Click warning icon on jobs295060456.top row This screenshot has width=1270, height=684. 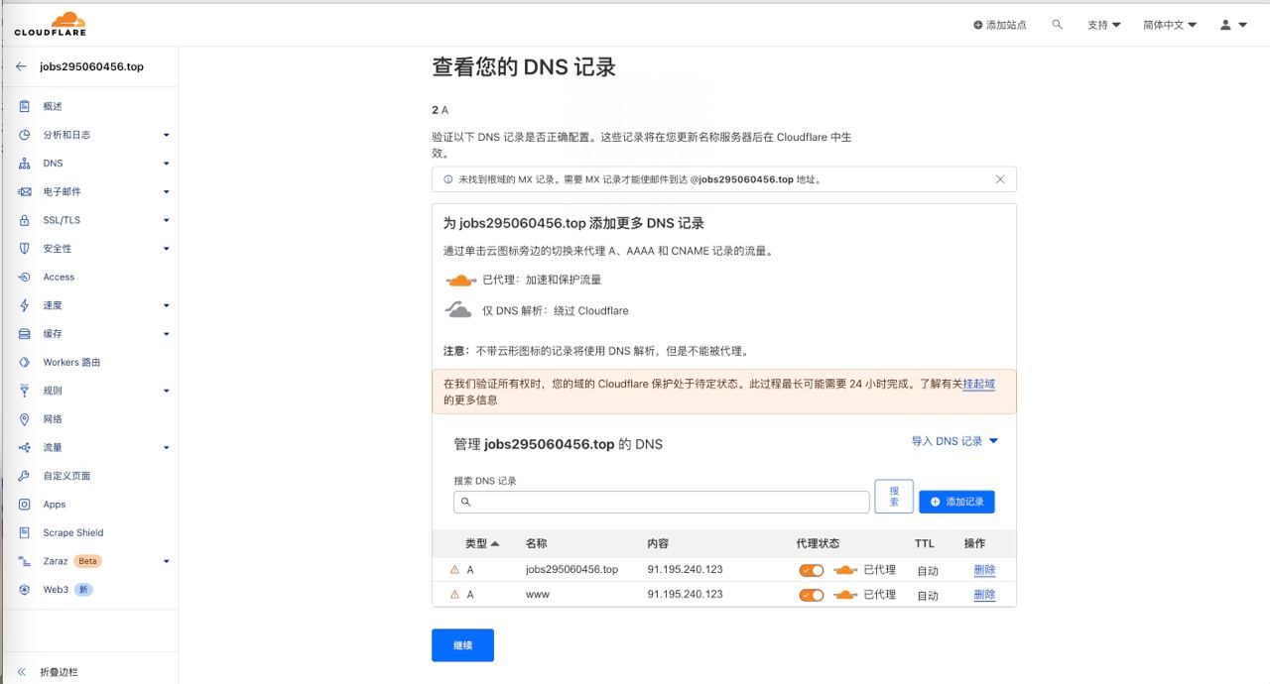(454, 570)
